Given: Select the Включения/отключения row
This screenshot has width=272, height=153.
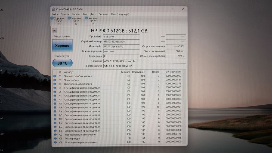Looking at the screenshot, I should click(x=118, y=84).
